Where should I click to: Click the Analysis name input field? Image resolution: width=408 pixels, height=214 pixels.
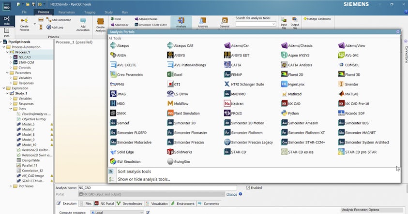coord(157,187)
